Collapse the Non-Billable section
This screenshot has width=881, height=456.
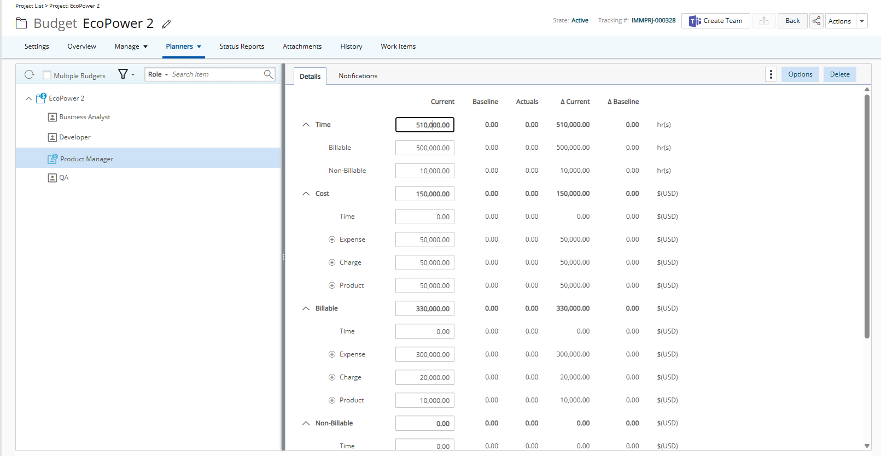click(x=306, y=423)
